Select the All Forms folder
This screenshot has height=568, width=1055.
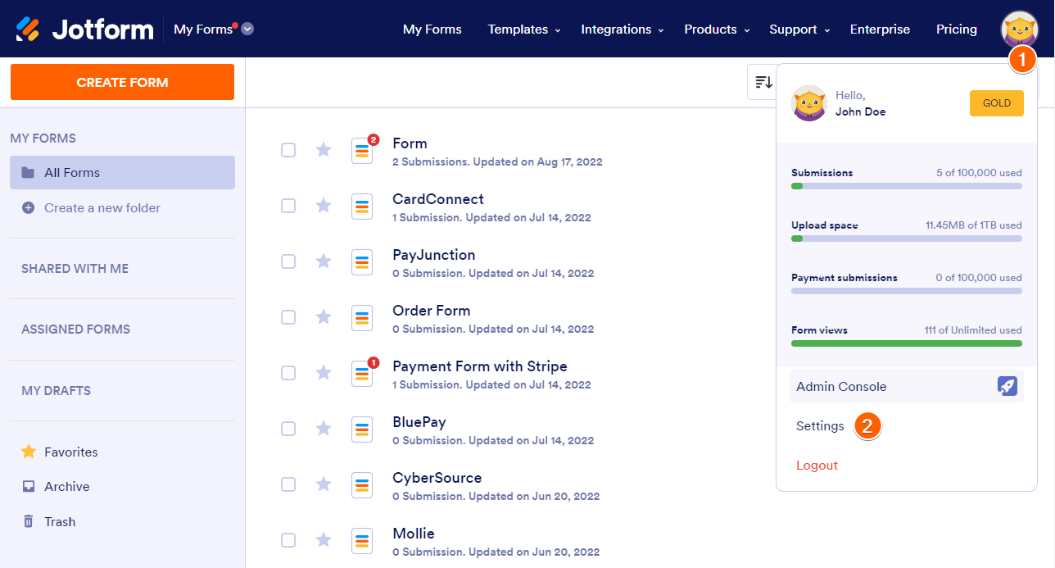click(x=122, y=172)
